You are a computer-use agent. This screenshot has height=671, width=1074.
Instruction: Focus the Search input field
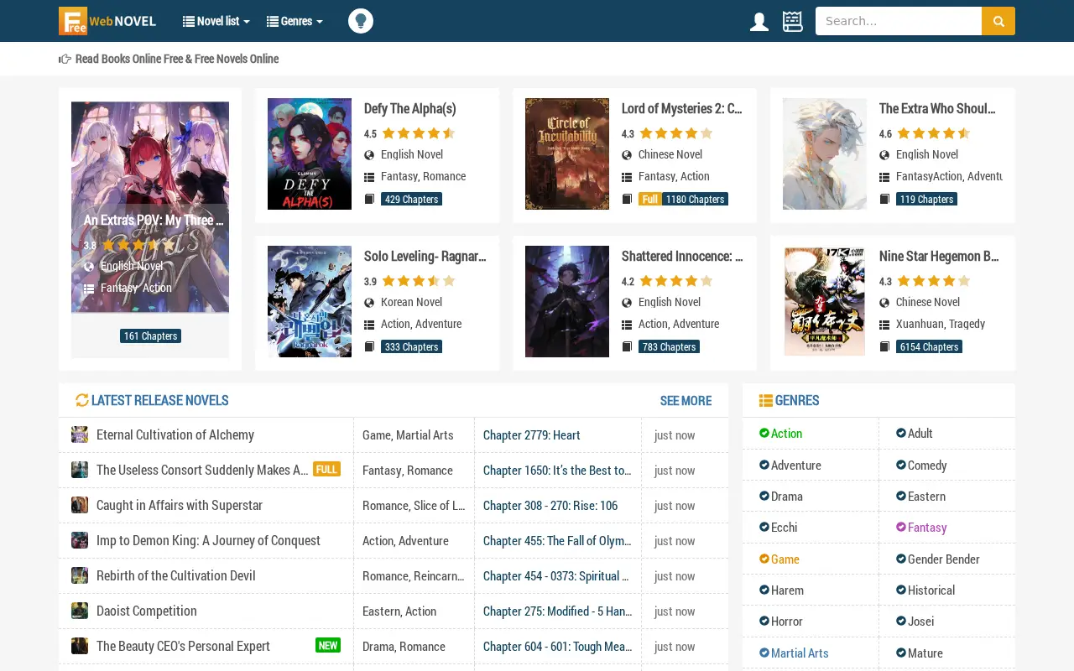(899, 21)
